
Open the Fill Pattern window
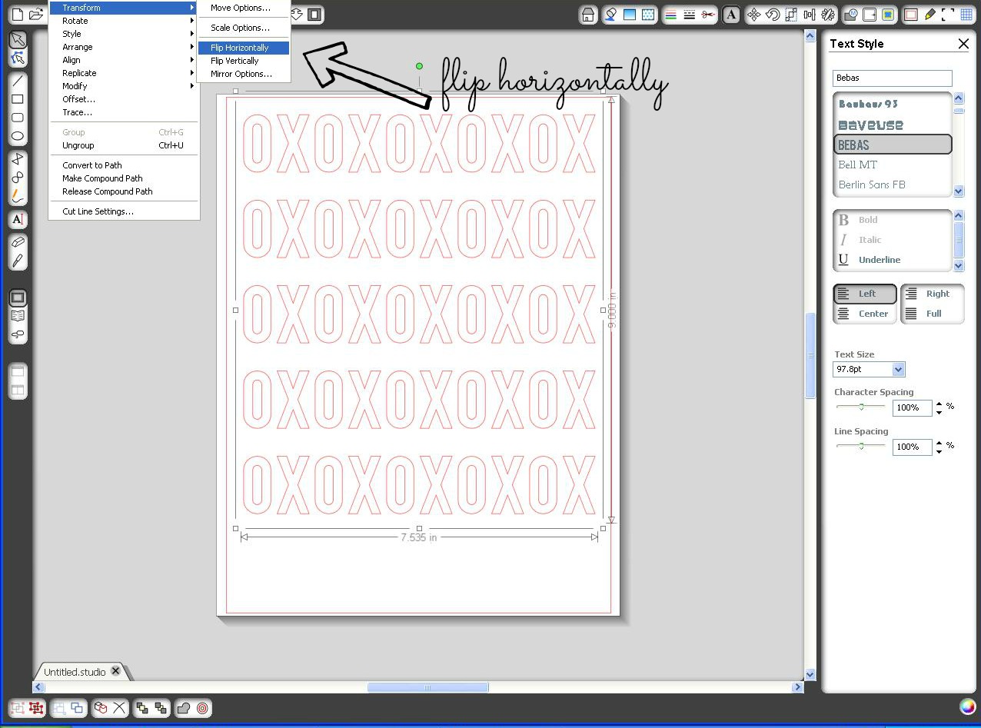tap(648, 15)
